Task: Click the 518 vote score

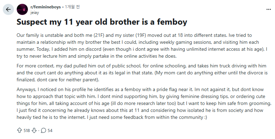Action: pos(27,130)
